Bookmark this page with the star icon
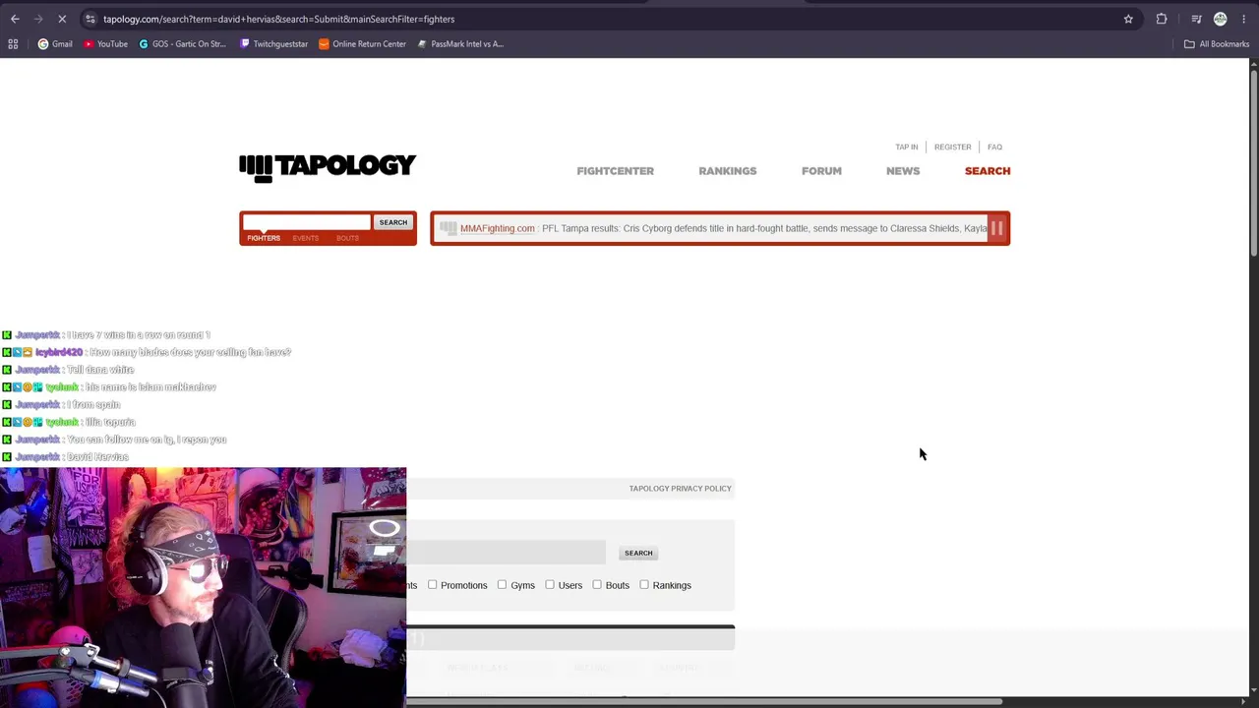The height and width of the screenshot is (708, 1259). pos(1128,19)
